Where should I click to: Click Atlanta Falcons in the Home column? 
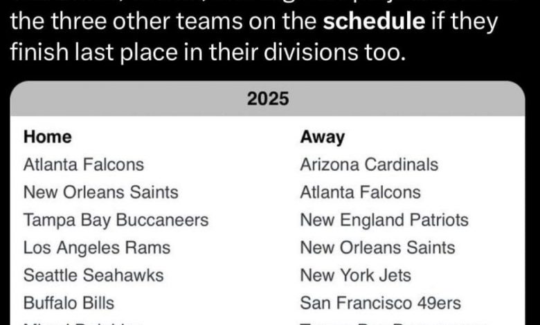[84, 165]
